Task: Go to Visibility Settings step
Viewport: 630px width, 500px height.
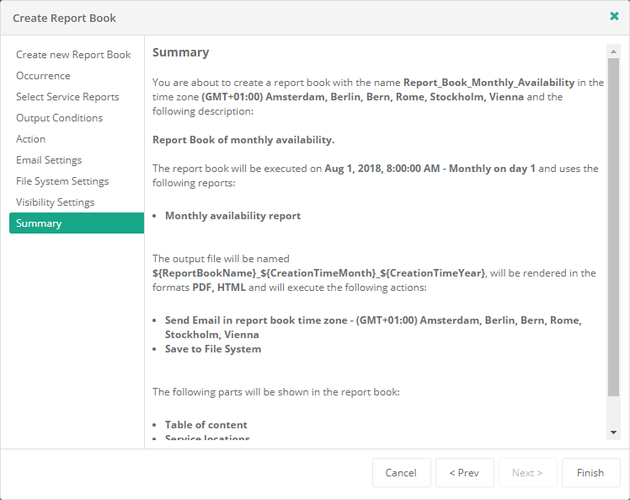Action: click(55, 202)
